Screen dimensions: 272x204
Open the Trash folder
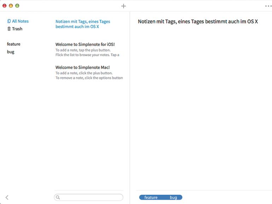[15, 29]
